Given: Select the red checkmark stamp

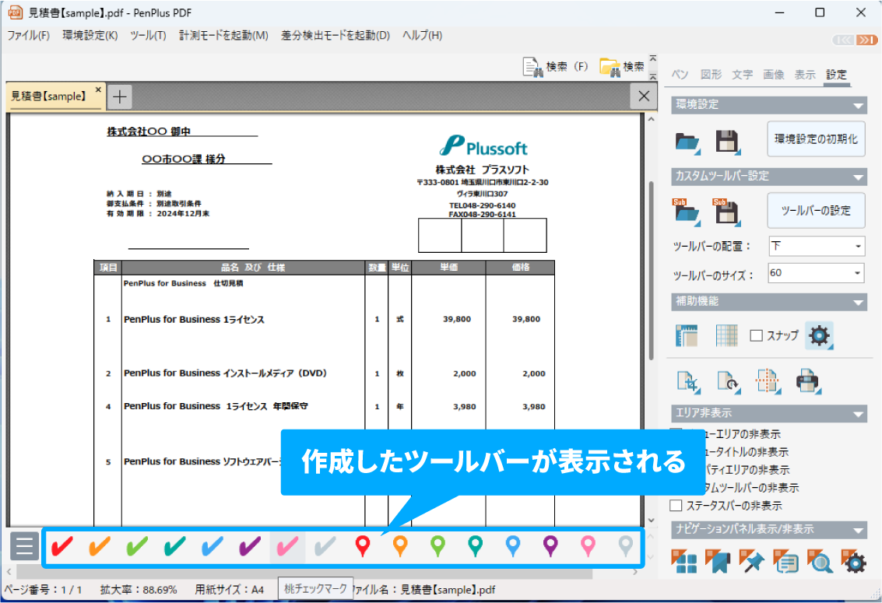Looking at the screenshot, I should click(x=61, y=545).
